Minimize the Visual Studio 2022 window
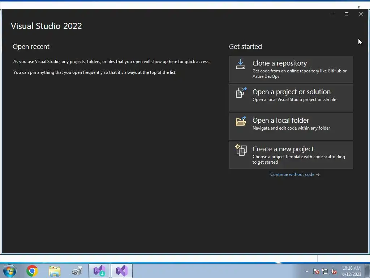This screenshot has height=278, width=370. point(332,14)
